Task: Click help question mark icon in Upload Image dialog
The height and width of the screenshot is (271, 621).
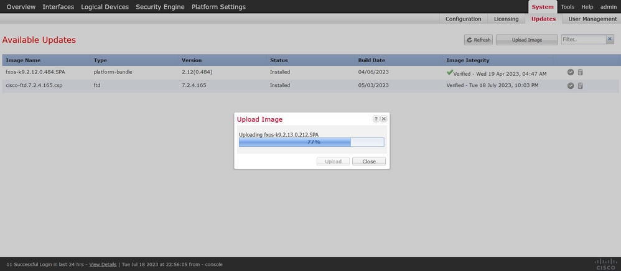Action: (376, 119)
